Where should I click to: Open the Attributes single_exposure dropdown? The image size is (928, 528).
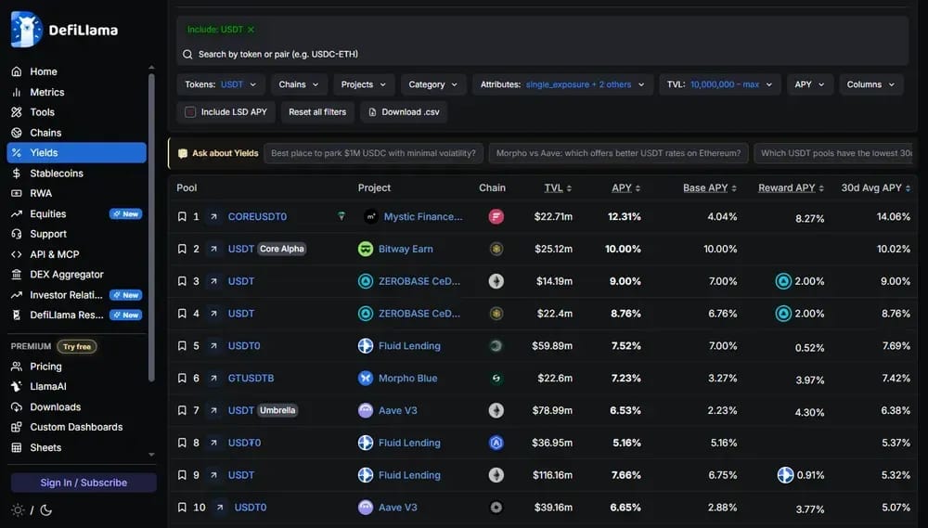pos(562,84)
